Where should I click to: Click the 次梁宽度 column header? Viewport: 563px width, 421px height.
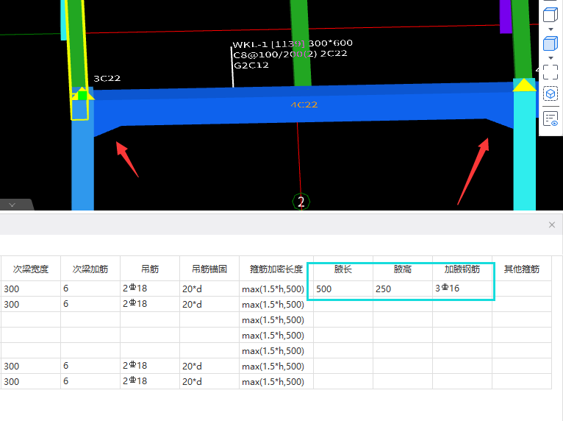[x=31, y=269]
